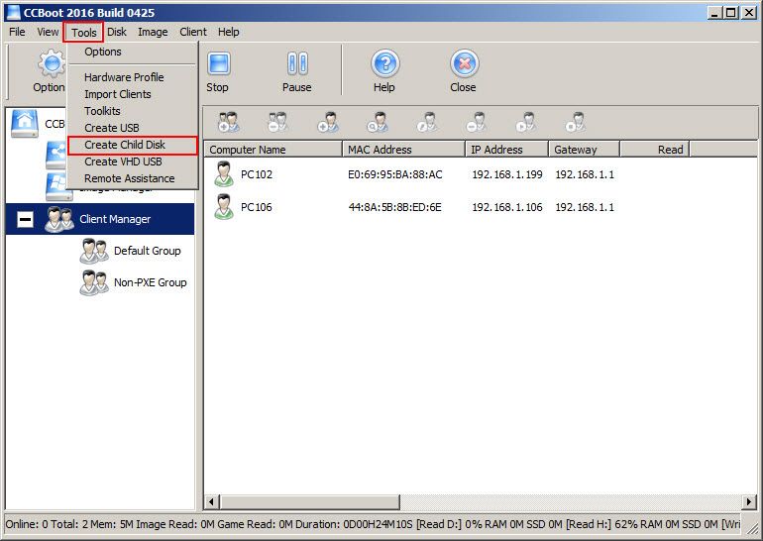Sort by Read column header
This screenshot has width=763, height=541.
(x=655, y=150)
